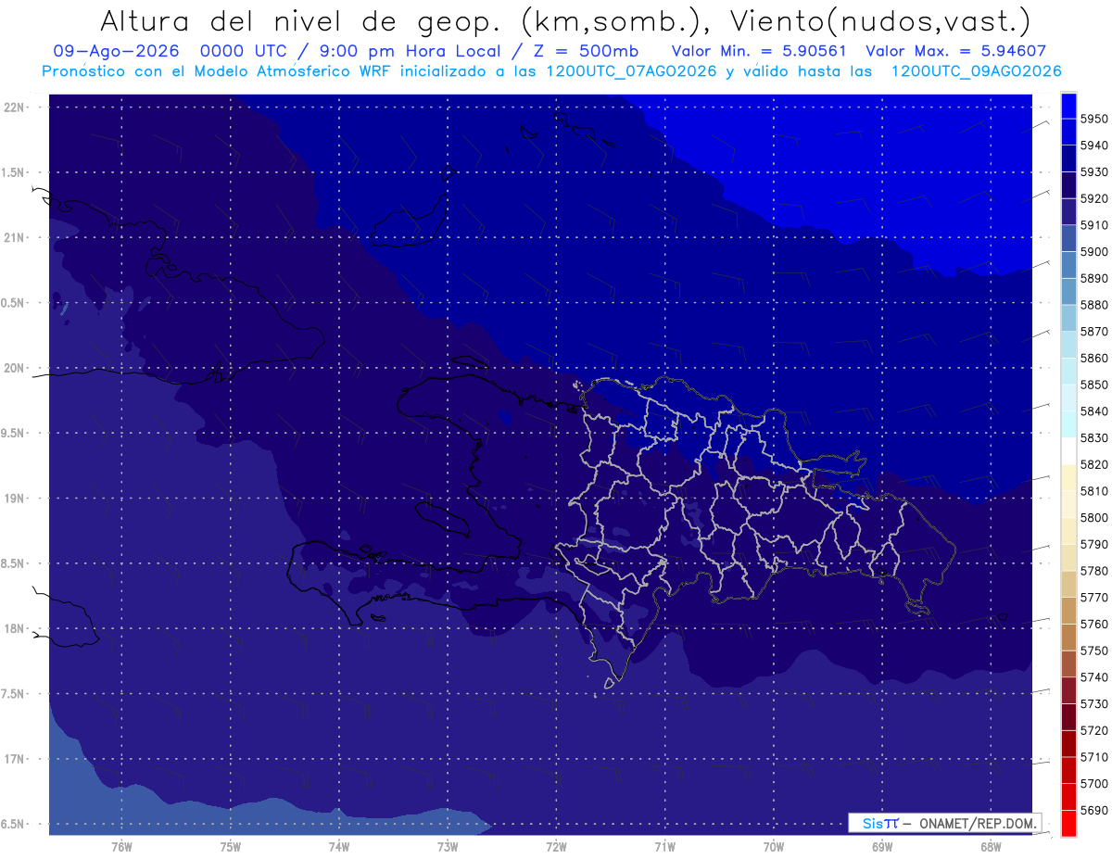
Task: Click the '5830' colorbar value
Action: (x=1094, y=438)
